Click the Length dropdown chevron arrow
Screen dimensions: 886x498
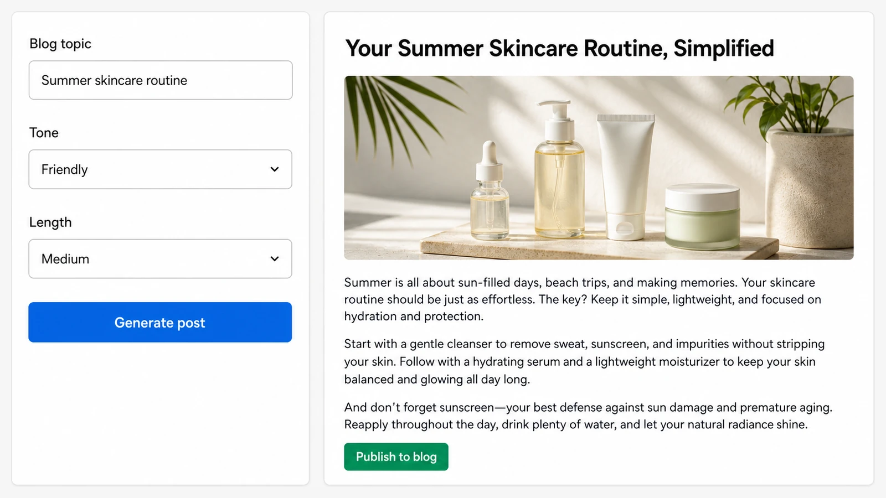275,259
